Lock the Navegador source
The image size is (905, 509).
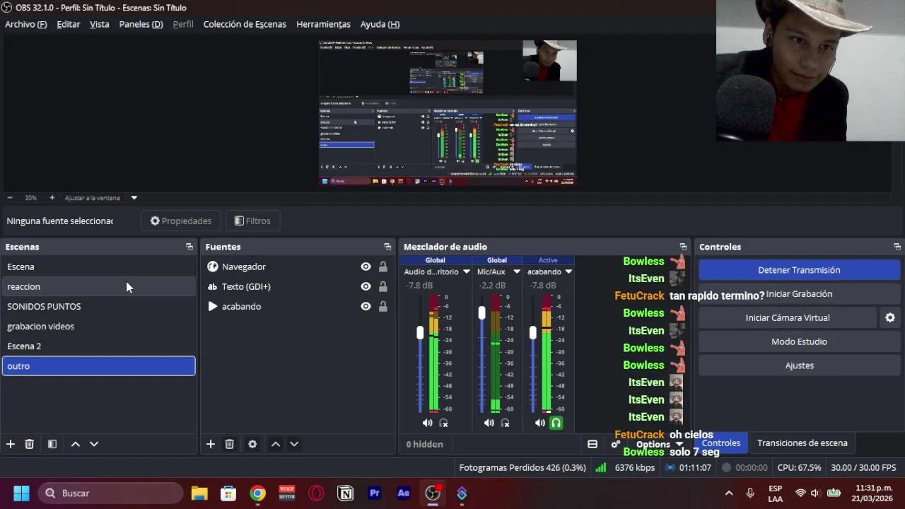pyautogui.click(x=383, y=267)
